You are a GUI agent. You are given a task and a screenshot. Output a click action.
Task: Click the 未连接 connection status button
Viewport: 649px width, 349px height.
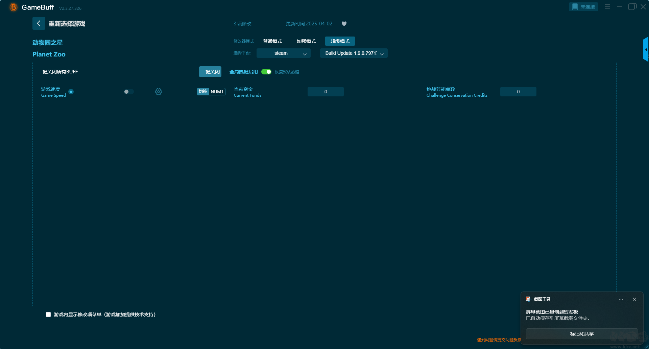(x=583, y=7)
